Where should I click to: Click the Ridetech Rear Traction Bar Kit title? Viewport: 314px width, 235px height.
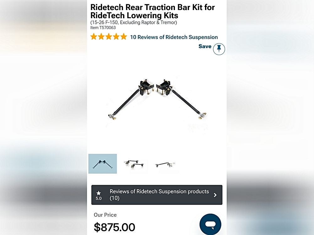(x=152, y=11)
